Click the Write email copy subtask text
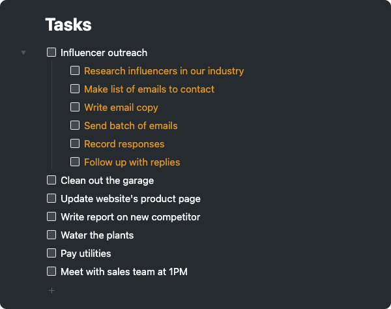The image size is (391, 309). pos(121,108)
